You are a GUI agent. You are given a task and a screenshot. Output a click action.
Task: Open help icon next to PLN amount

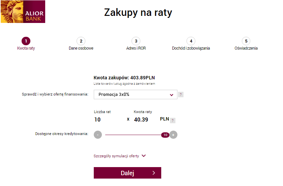[x=173, y=121]
